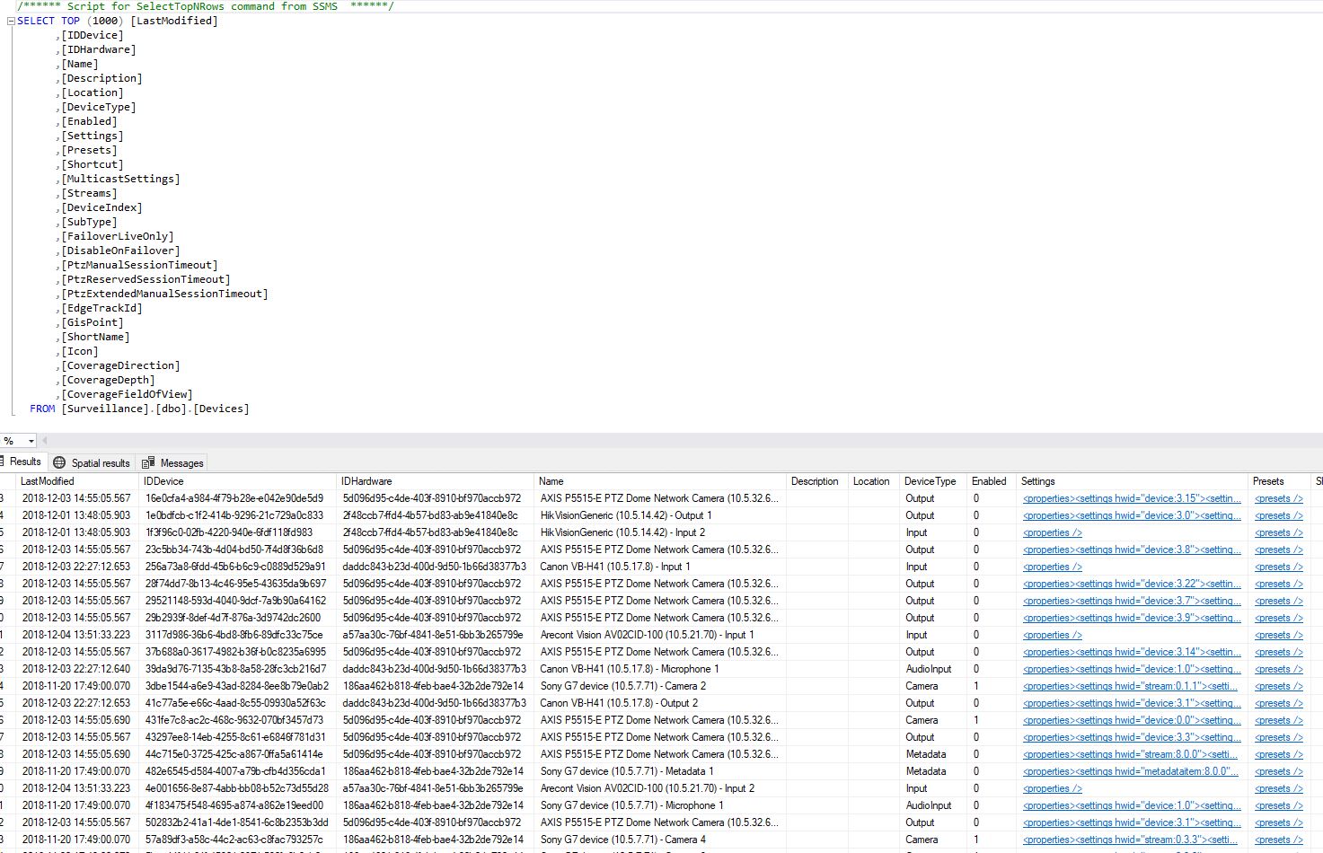Click the [Surveillance].[dbo].[Devices] table name in query
Viewport: 1323px width, 853px height.
pos(154,409)
